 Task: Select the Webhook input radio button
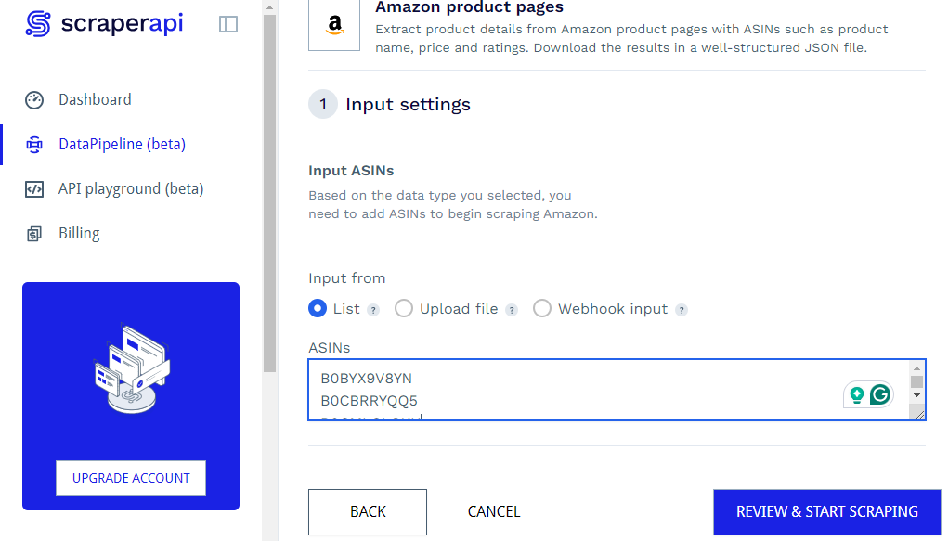[542, 309]
